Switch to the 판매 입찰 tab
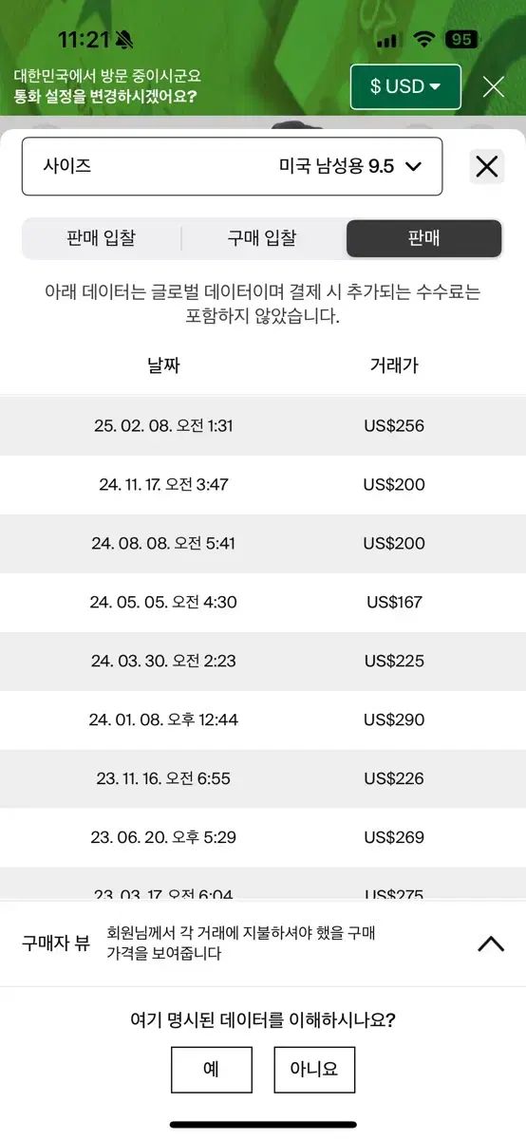 pyautogui.click(x=102, y=238)
